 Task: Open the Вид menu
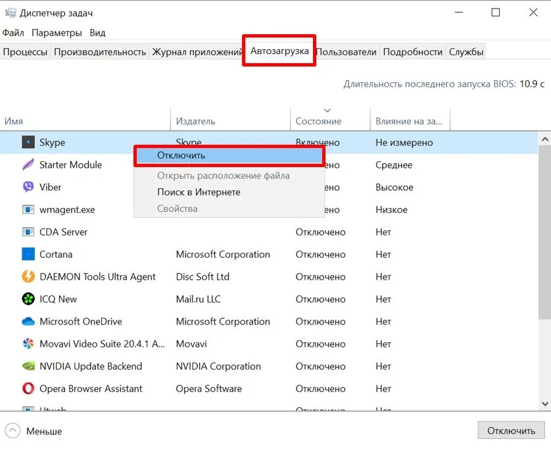(97, 33)
